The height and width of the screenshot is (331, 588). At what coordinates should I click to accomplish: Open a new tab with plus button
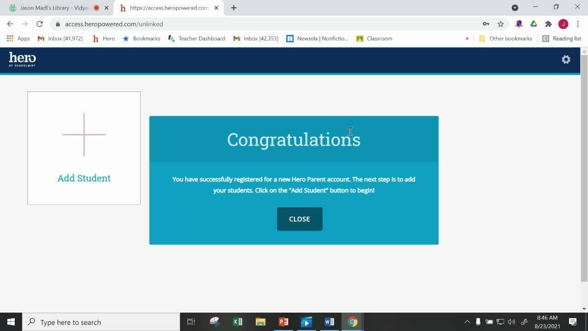point(234,8)
